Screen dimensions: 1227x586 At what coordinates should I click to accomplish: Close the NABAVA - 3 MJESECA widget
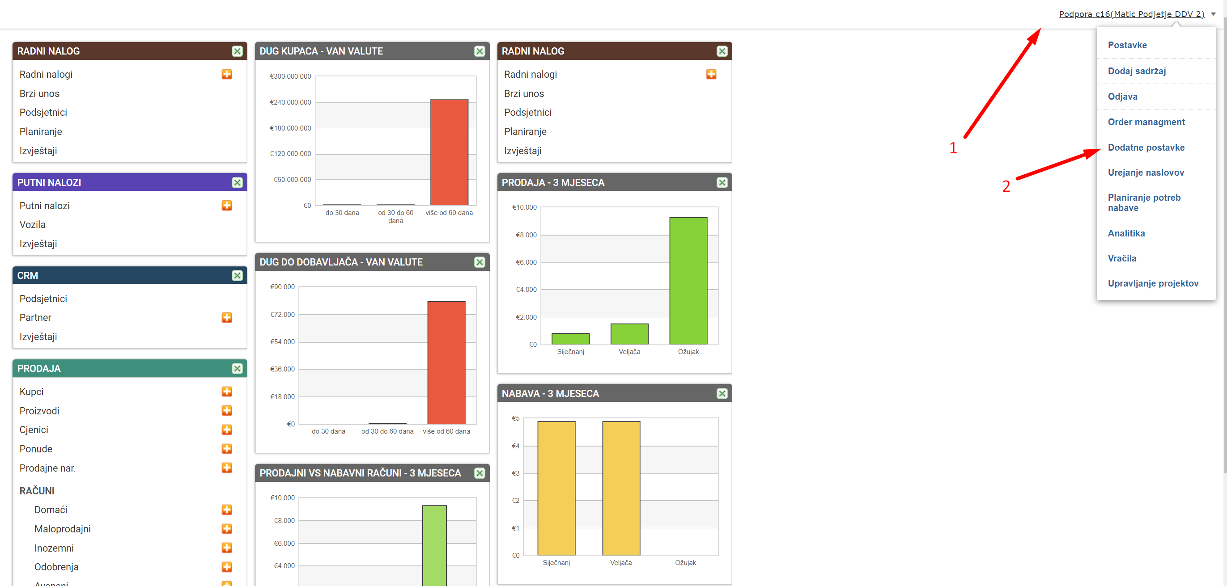722,393
